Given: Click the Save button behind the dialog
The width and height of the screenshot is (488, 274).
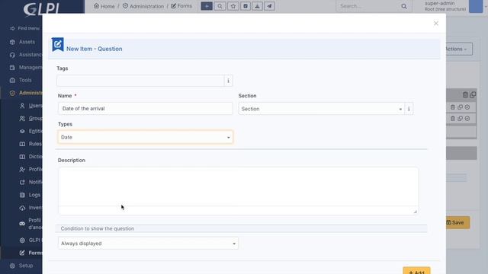Looking at the screenshot, I should (457, 222).
